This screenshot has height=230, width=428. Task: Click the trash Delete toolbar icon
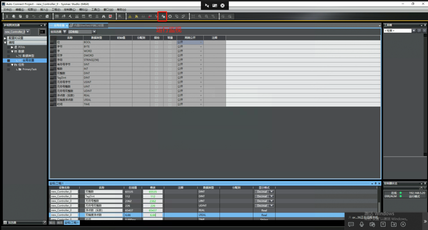27,16
